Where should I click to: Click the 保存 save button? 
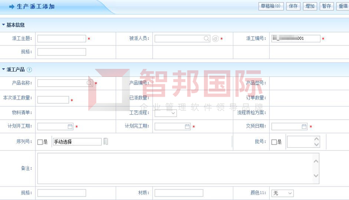(293, 6)
